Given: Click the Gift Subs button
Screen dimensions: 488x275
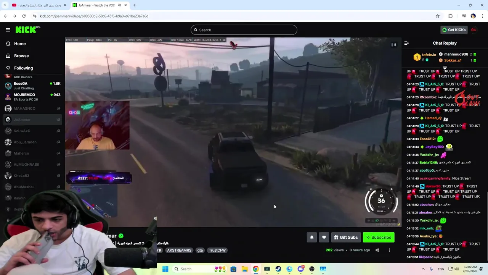Looking at the screenshot, I should pyautogui.click(x=346, y=237).
